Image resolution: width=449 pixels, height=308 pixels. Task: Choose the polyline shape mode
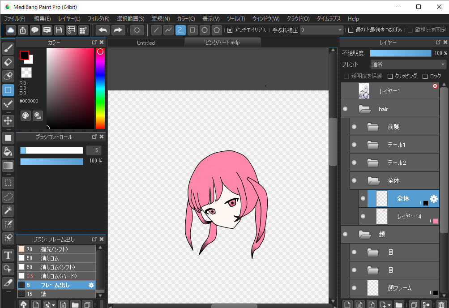[x=168, y=30]
